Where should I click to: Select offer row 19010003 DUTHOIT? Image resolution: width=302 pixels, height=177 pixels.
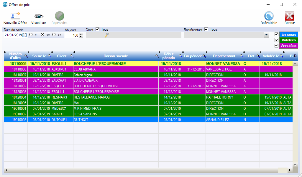[x=118, y=120]
